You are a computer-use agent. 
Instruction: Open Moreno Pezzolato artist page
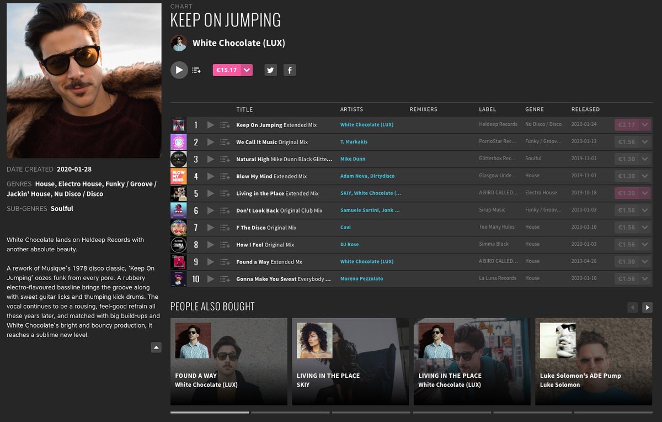(361, 279)
